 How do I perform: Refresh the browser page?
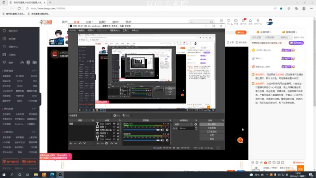[x=19, y=8]
